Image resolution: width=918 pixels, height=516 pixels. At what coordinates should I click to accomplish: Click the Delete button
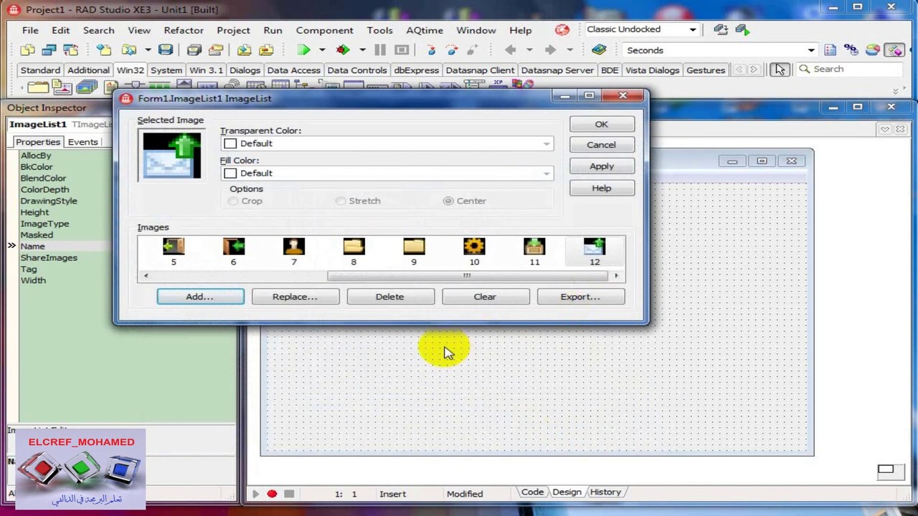(390, 297)
